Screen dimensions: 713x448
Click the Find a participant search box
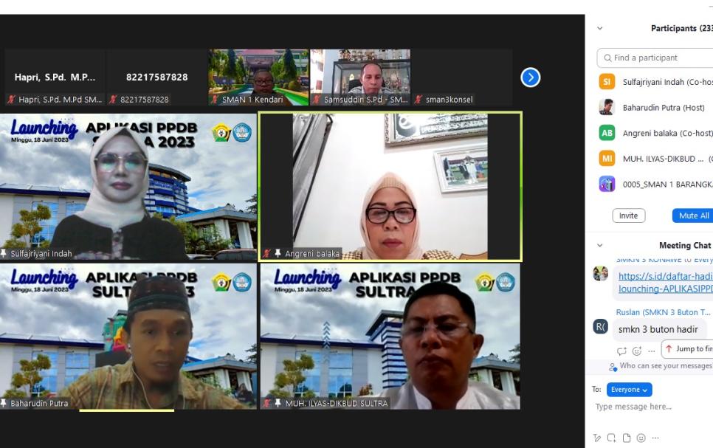point(657,58)
